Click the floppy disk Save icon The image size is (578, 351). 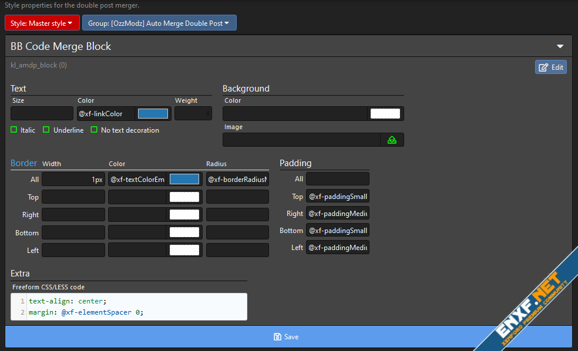pyautogui.click(x=277, y=337)
